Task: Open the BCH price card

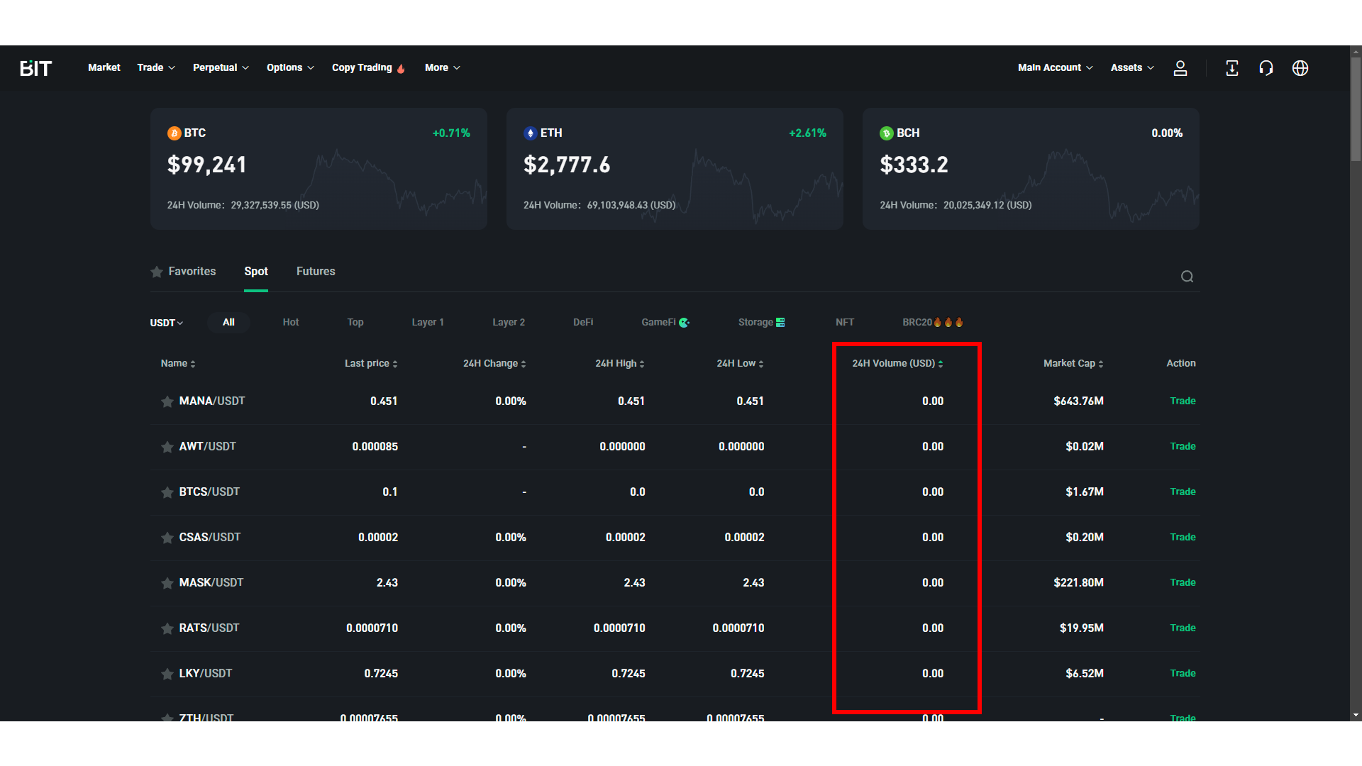Action: pyautogui.click(x=1031, y=169)
